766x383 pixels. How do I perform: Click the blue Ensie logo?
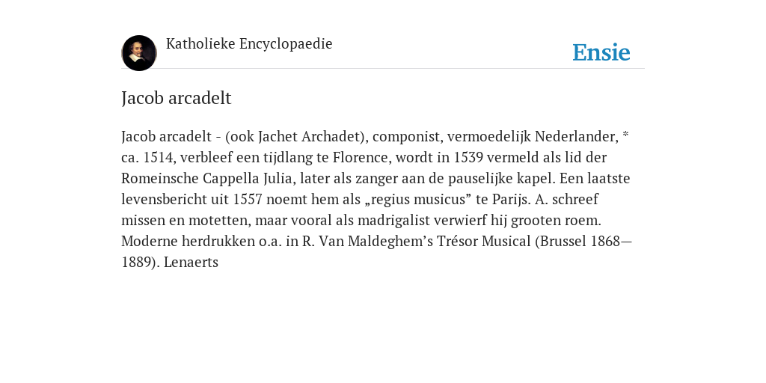601,52
